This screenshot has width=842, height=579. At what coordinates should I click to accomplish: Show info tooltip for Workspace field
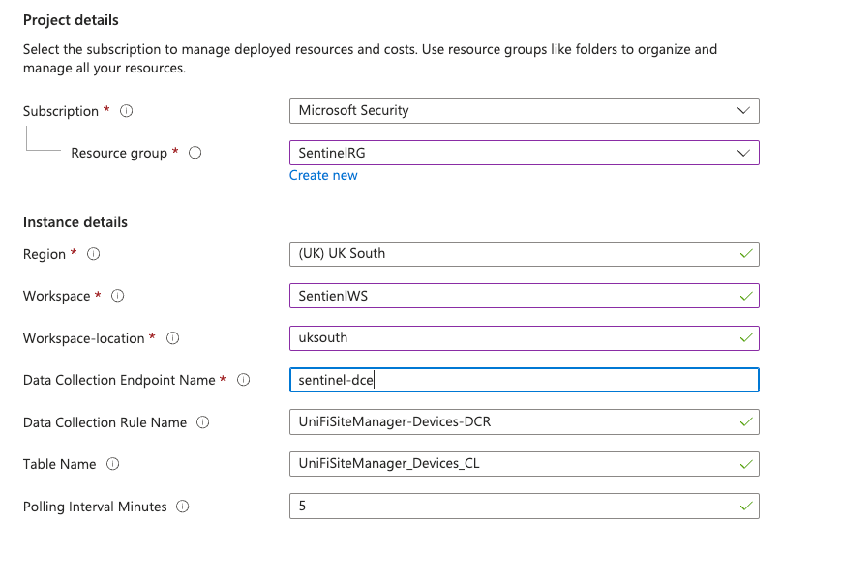click(118, 296)
